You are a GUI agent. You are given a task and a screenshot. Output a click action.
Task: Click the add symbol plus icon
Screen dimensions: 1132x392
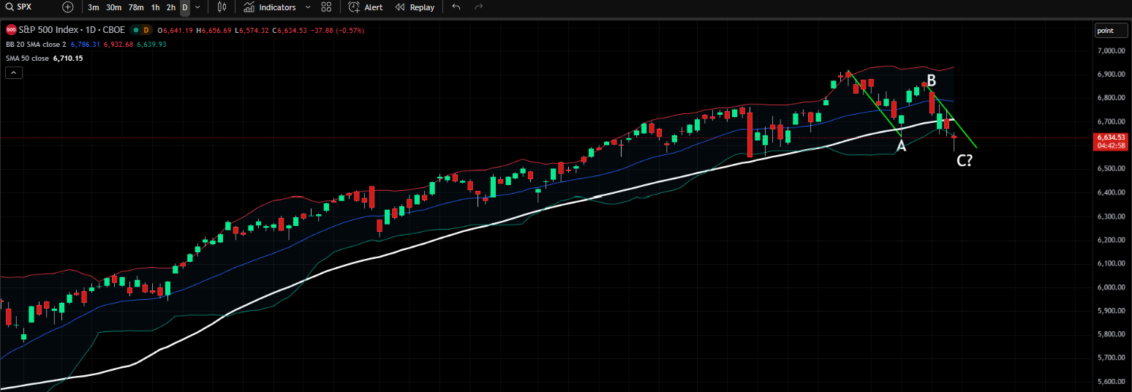68,7
